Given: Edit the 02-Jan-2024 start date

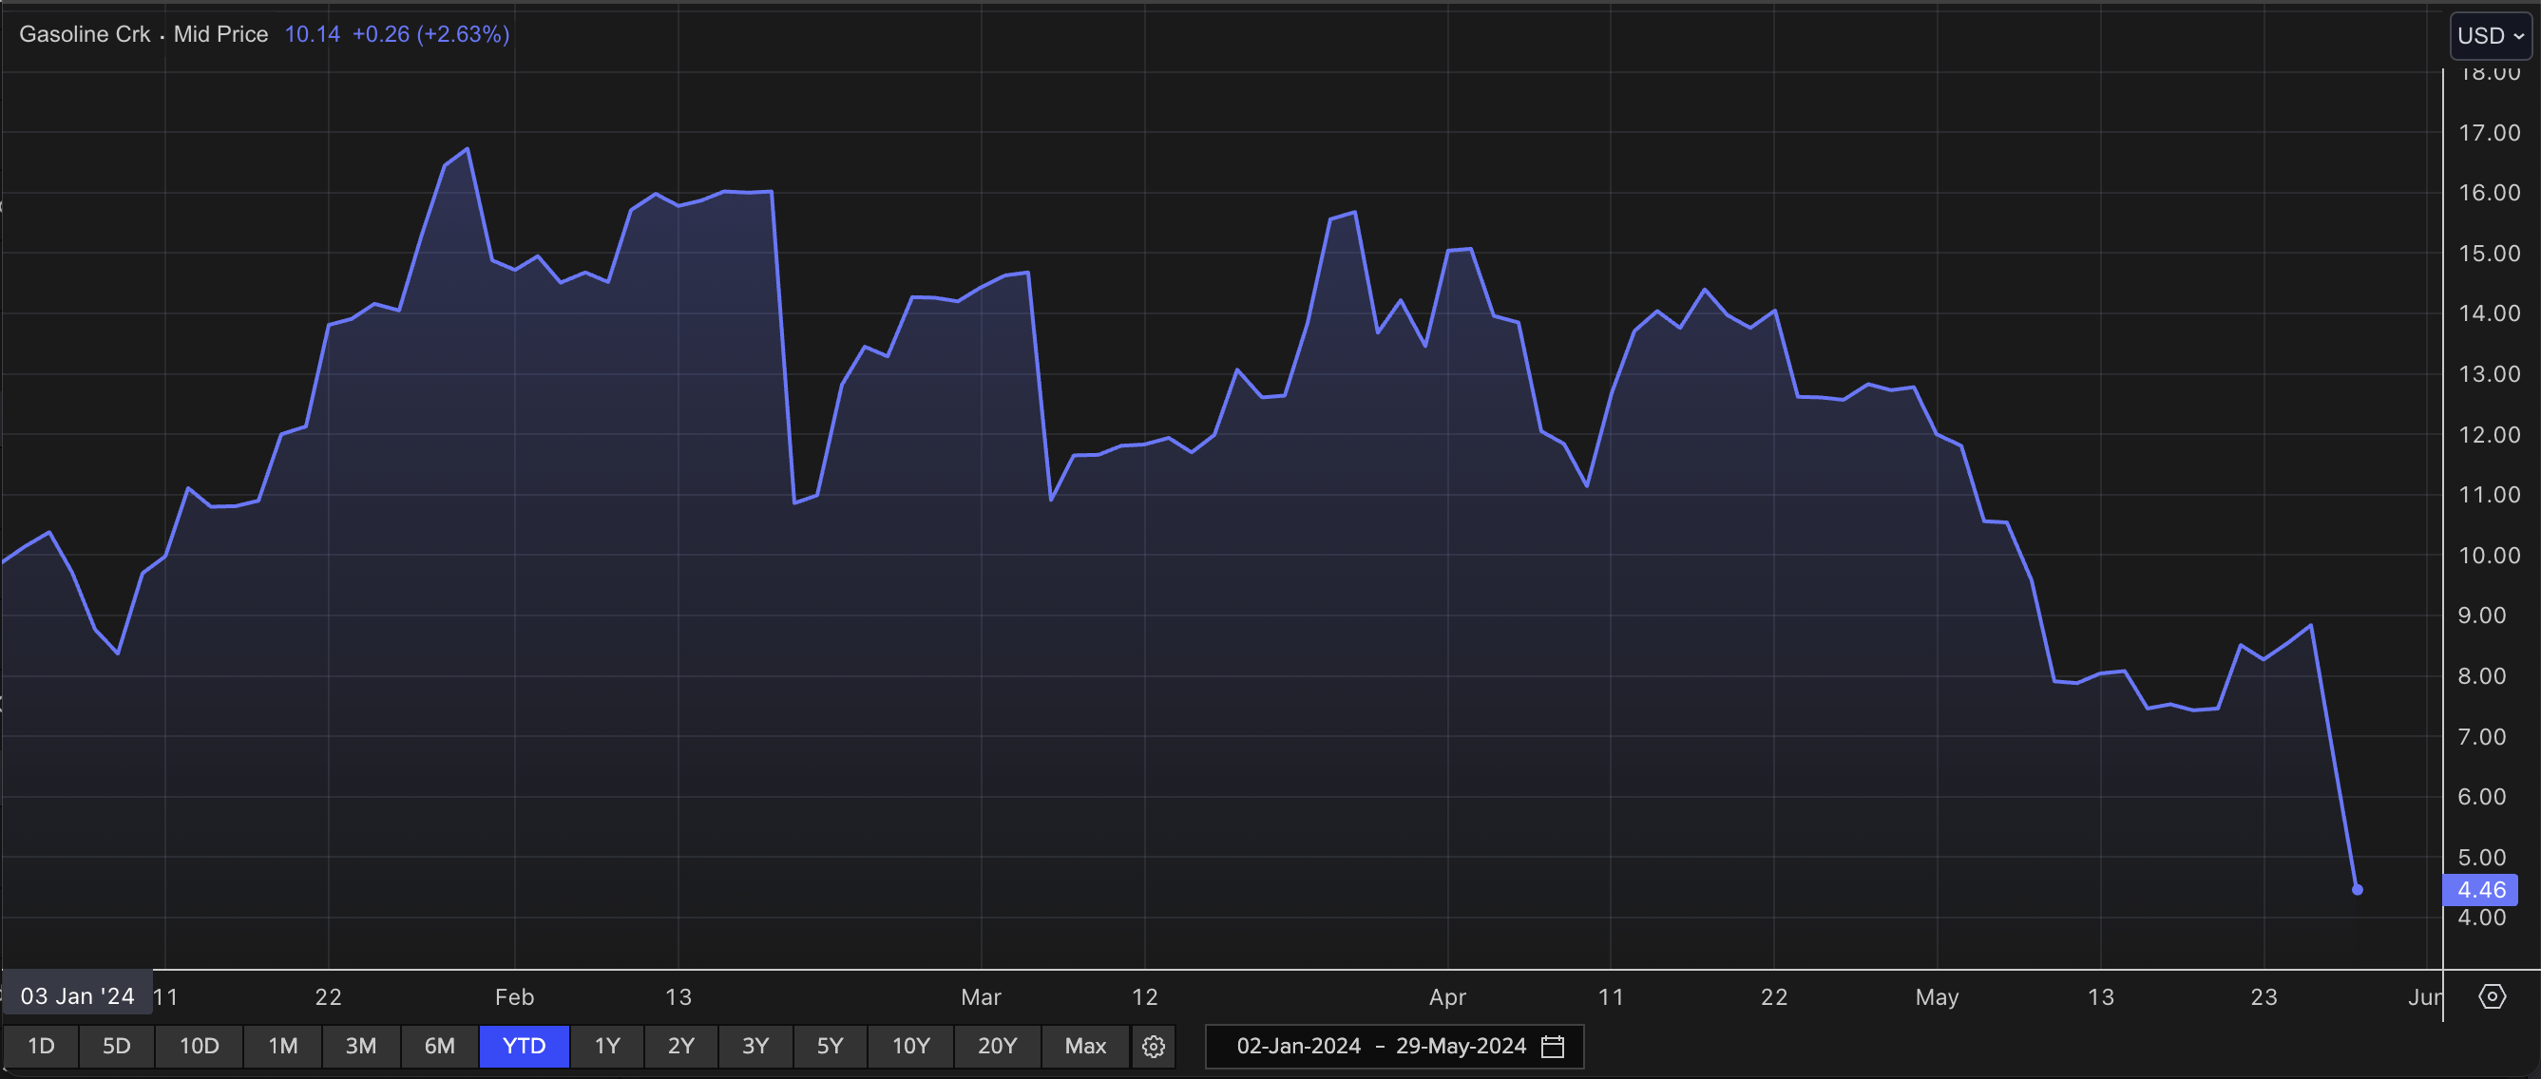Looking at the screenshot, I should (x=1298, y=1047).
